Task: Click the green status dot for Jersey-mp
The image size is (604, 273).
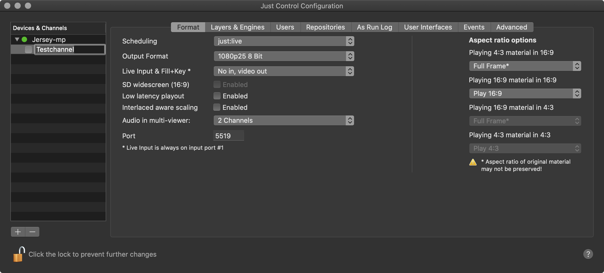Action: 24,40
